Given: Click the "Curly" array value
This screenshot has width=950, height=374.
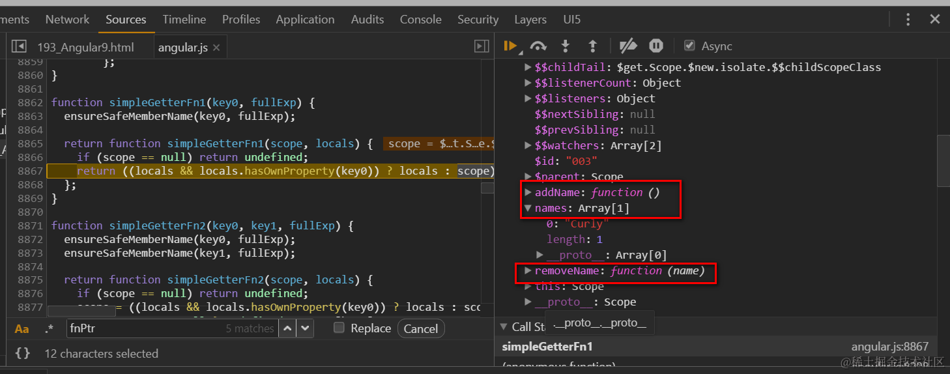Looking at the screenshot, I should click(x=586, y=223).
